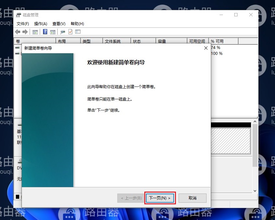275x220 pixels.
Task: Click show/hide action pane toolbar icon
Action: point(52,32)
